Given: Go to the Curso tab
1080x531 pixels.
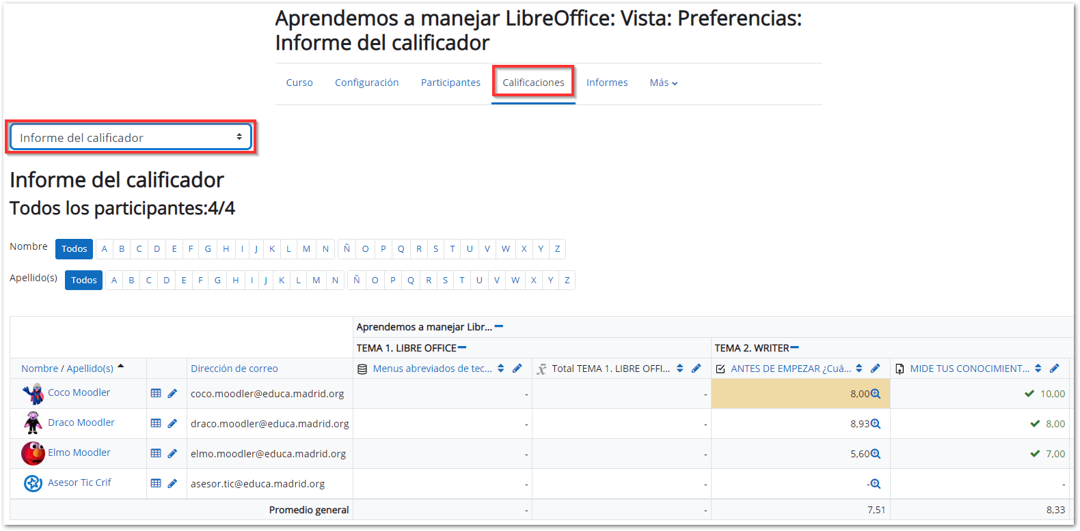Looking at the screenshot, I should click(x=299, y=83).
